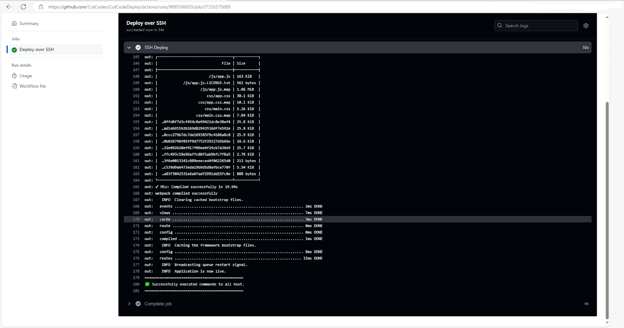Click the magnifier icon in Search logs
This screenshot has height=328, width=624.
[500, 26]
